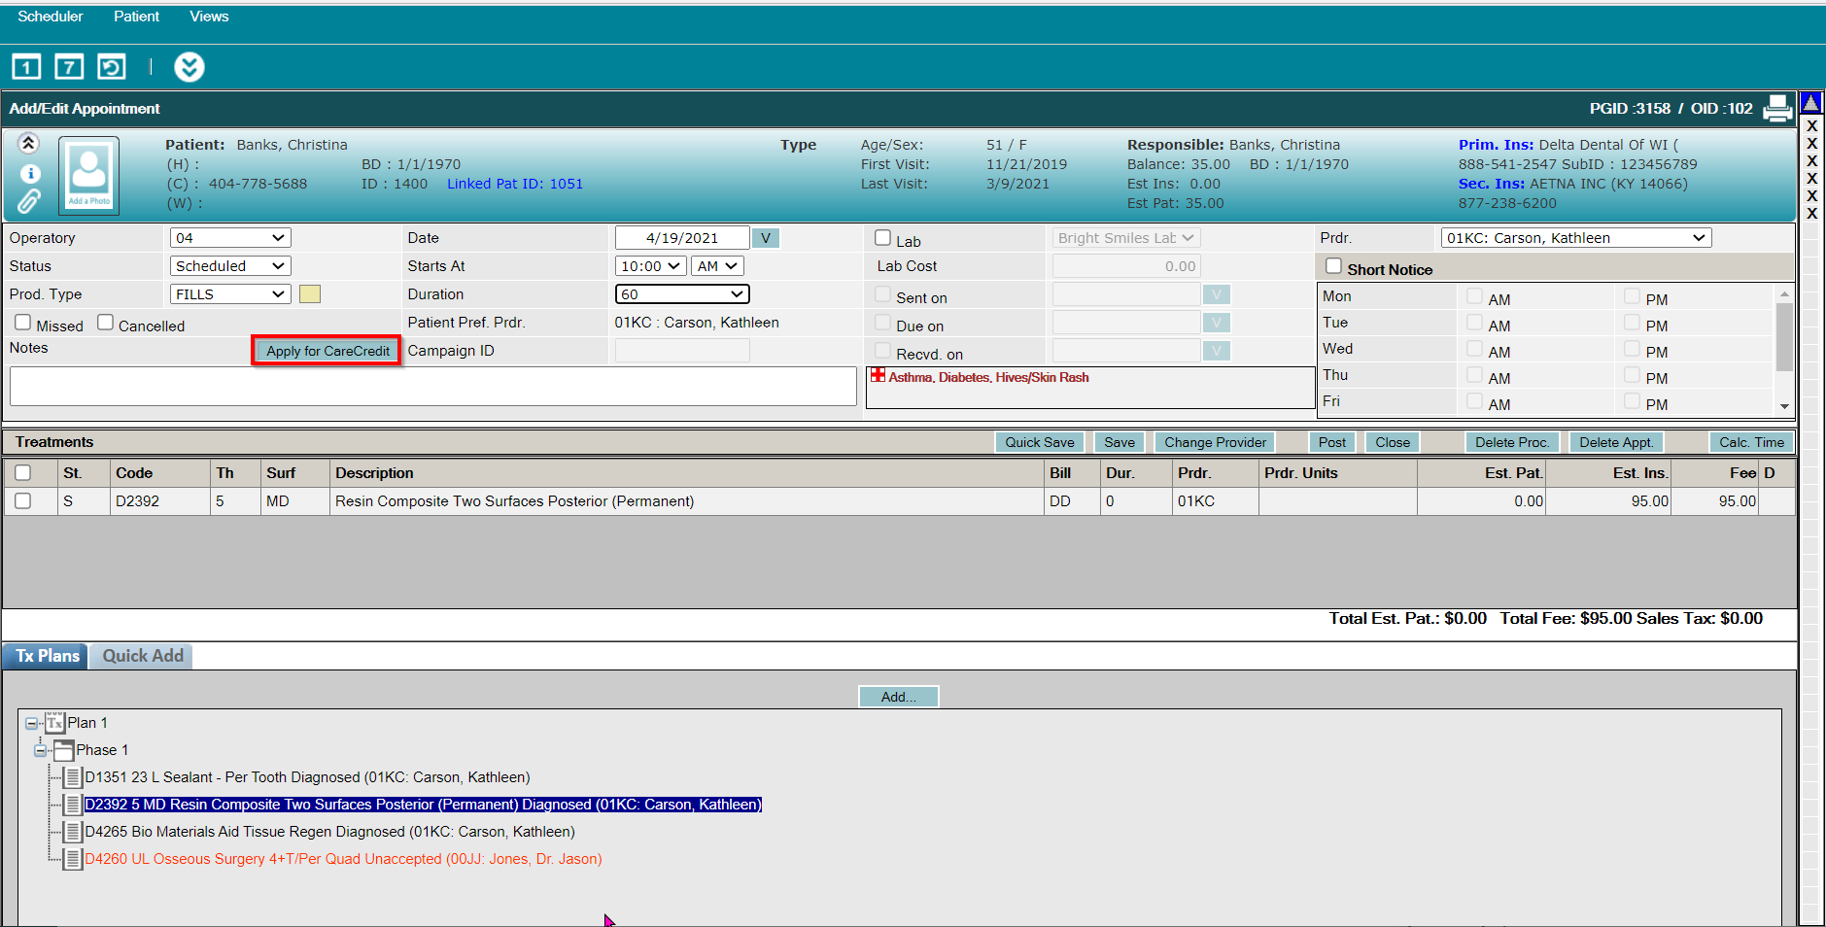
Task: Open the start hour dropdown
Action: point(651,266)
